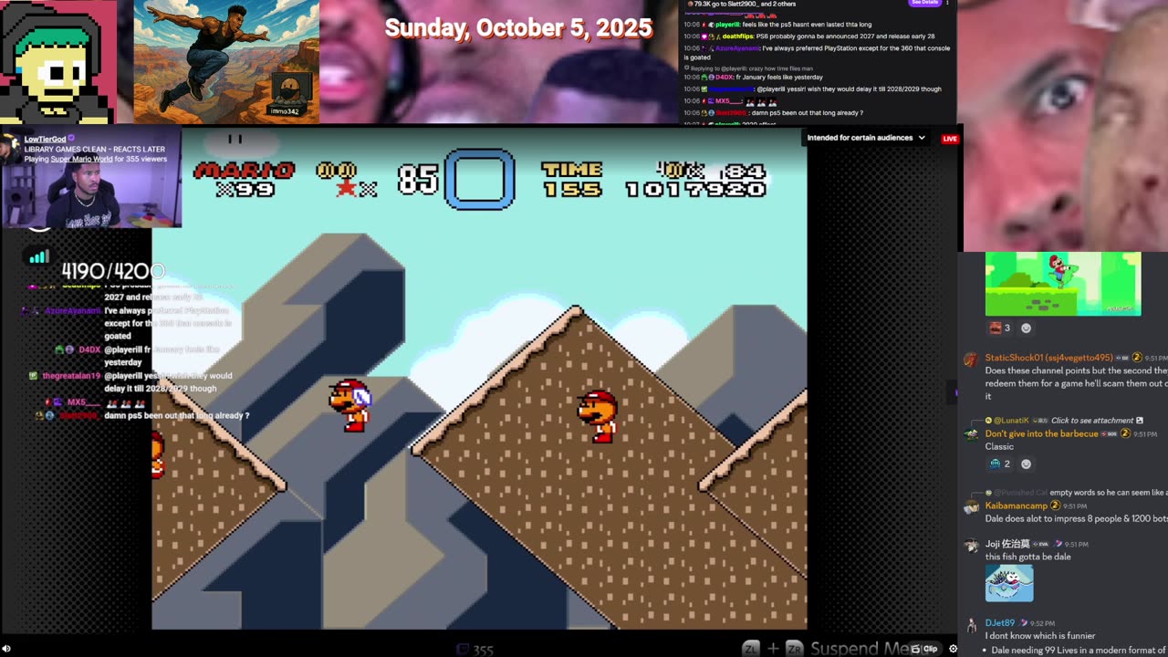Click the blue reserve item box in the game HUD
The height and width of the screenshot is (657, 1168).
pos(480,179)
